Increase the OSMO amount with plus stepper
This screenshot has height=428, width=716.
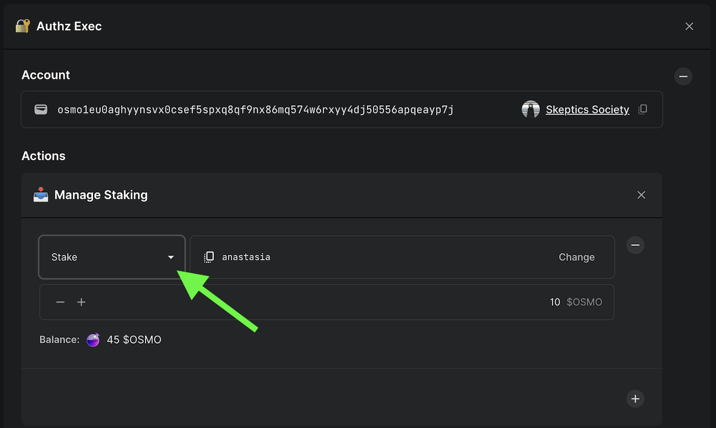82,302
